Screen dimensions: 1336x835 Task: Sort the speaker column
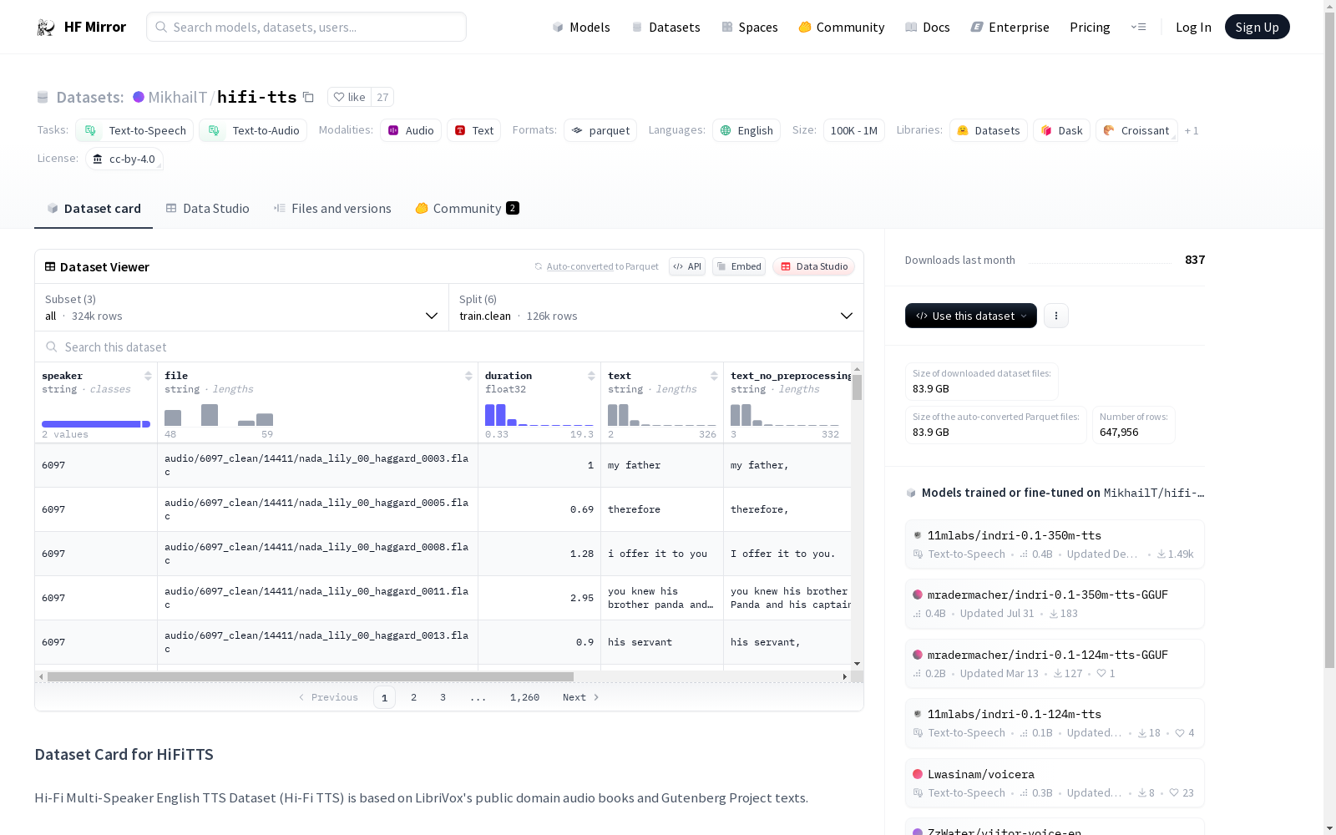(x=148, y=376)
